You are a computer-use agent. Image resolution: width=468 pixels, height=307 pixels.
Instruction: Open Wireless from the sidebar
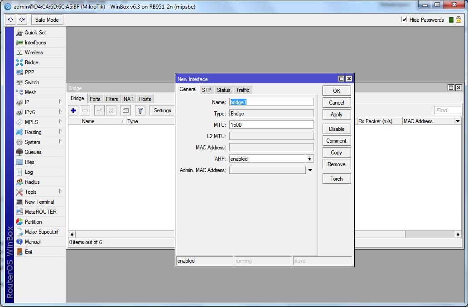coord(34,53)
